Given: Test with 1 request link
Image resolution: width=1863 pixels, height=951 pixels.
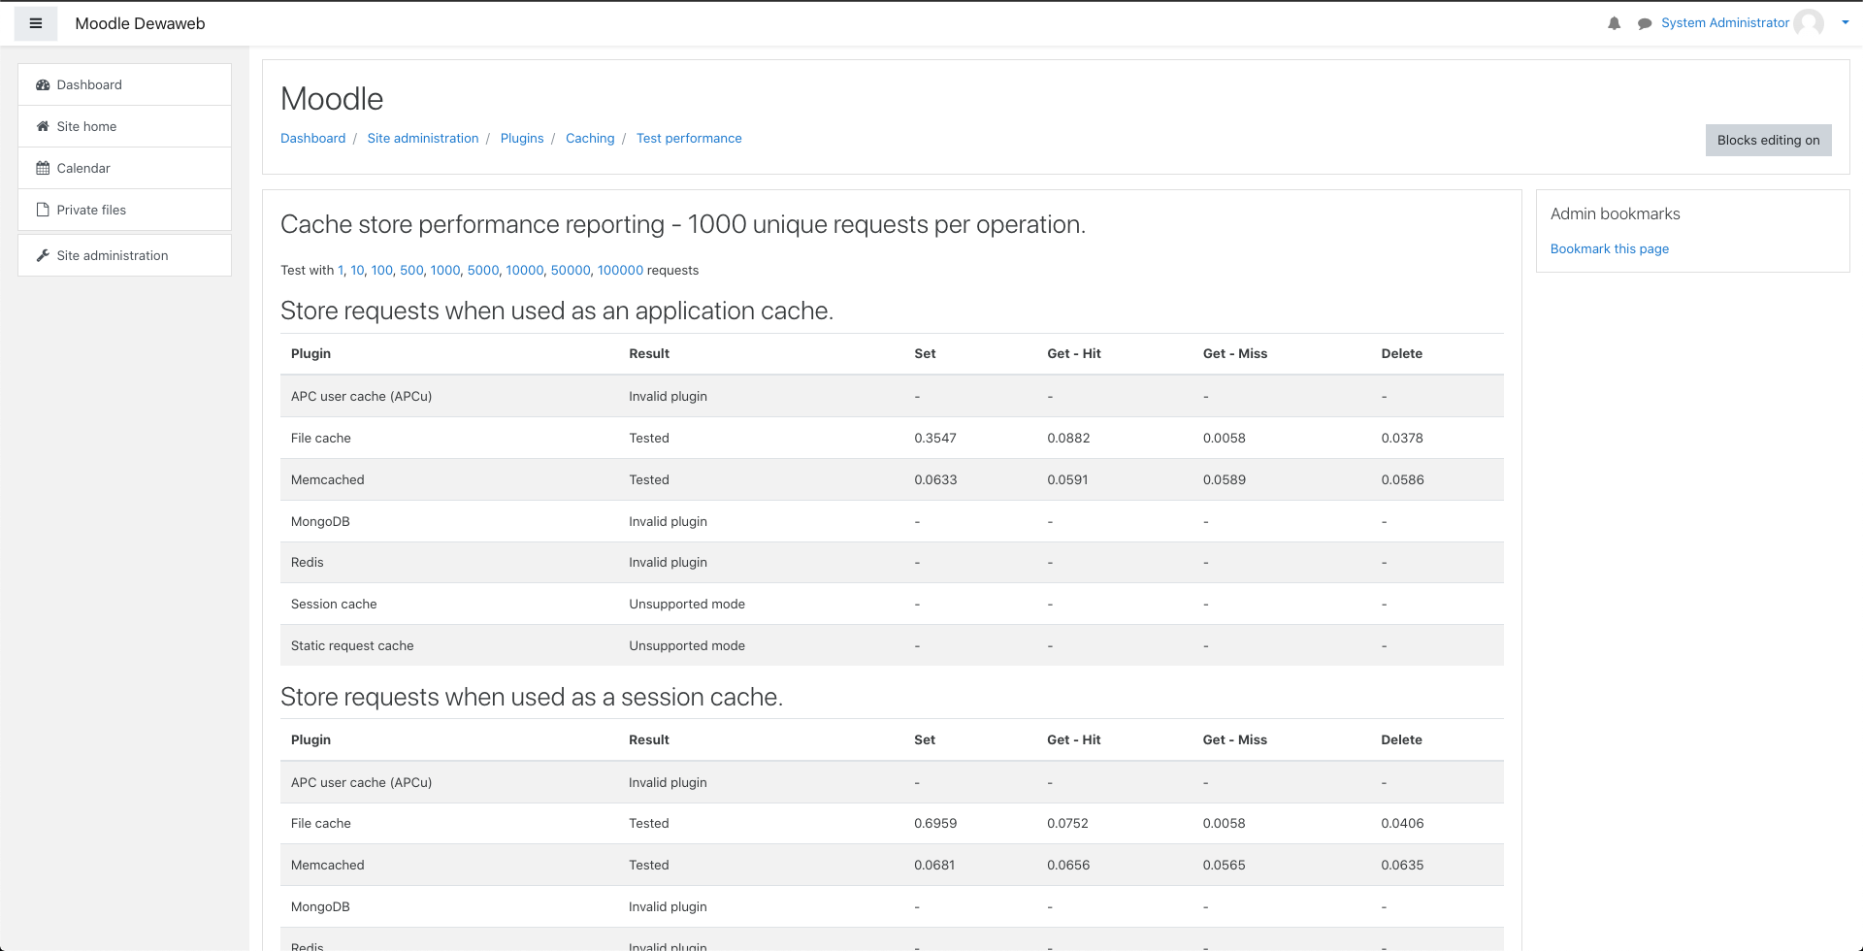Looking at the screenshot, I should [341, 270].
